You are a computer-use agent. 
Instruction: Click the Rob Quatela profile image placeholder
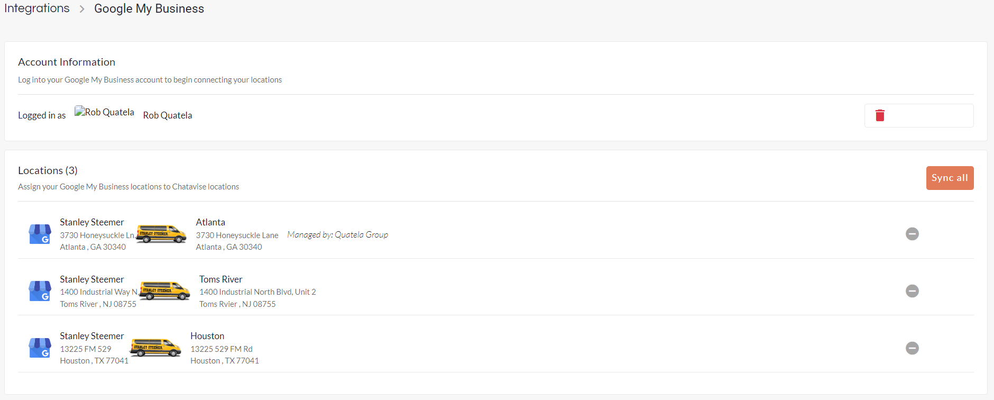[104, 112]
